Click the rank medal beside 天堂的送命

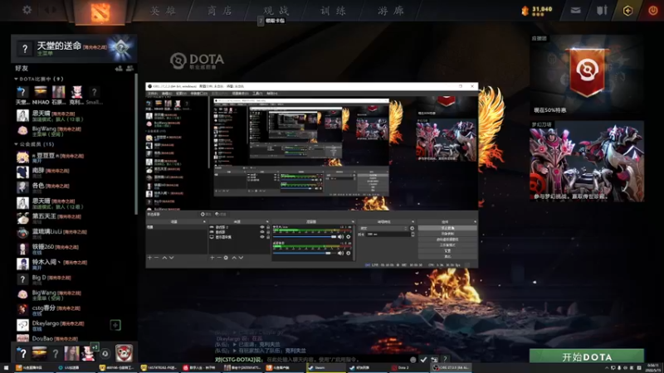(x=121, y=48)
